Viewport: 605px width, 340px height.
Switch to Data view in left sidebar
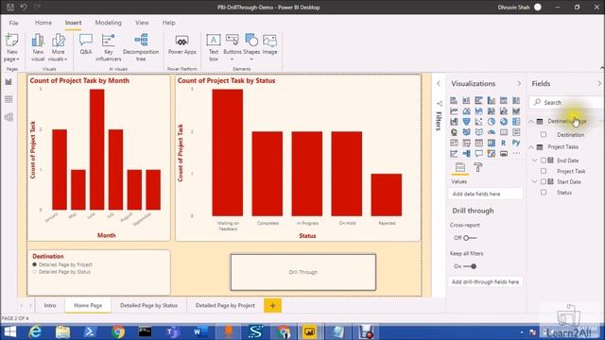(9, 99)
